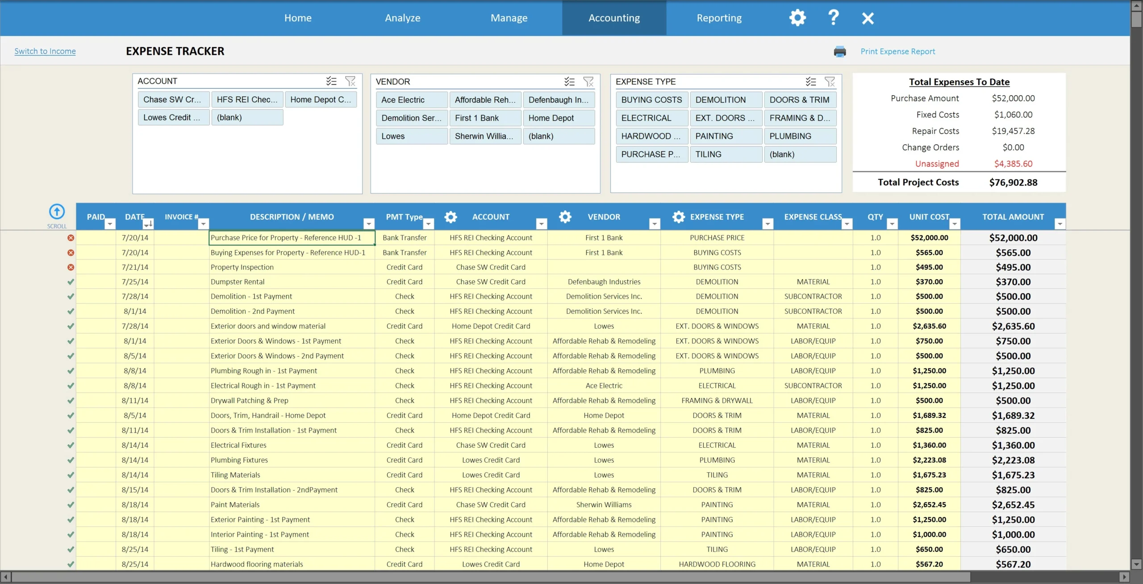1143x584 pixels.
Task: Select BUYING COSTS expense type button
Action: (x=652, y=100)
